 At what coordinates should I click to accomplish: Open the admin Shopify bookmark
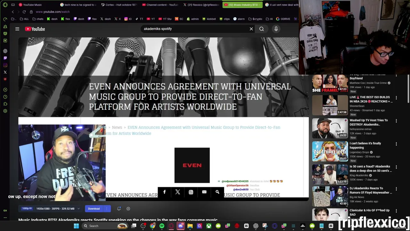click(x=193, y=19)
